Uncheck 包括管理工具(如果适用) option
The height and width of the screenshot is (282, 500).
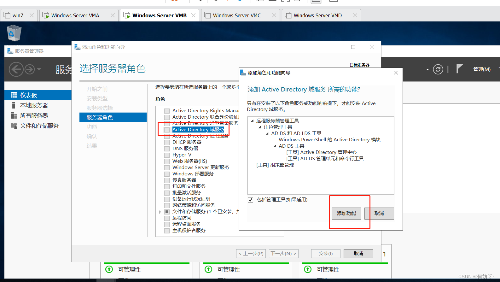tap(251, 200)
